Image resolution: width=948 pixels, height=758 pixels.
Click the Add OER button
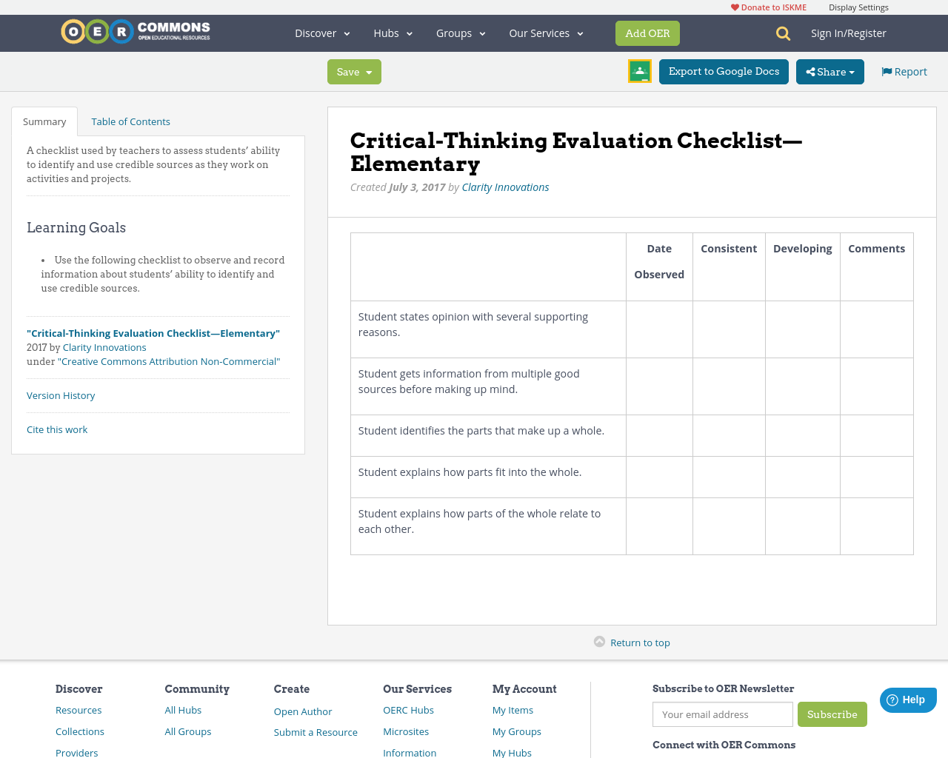click(647, 33)
